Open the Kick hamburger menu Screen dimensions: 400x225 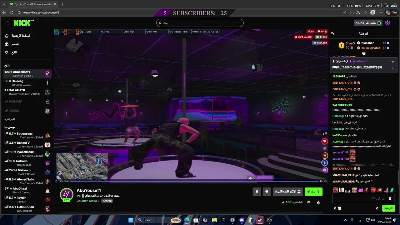7,23
